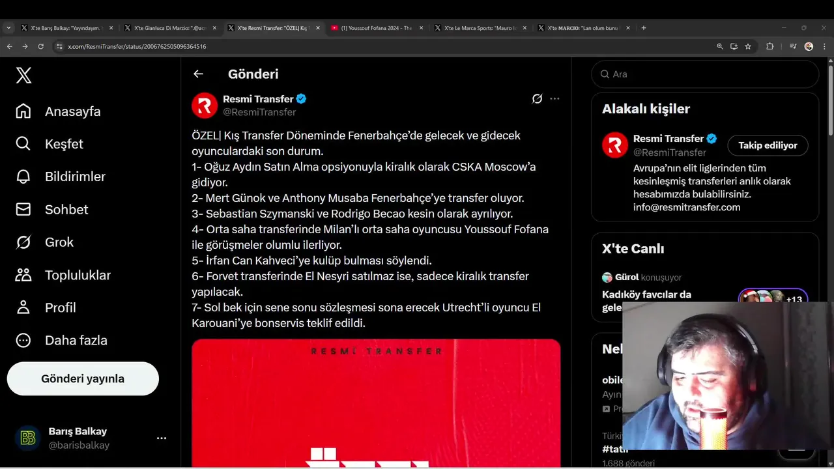Click Grok explain icon on post
Viewport: 834px width, 469px height.
click(537, 99)
